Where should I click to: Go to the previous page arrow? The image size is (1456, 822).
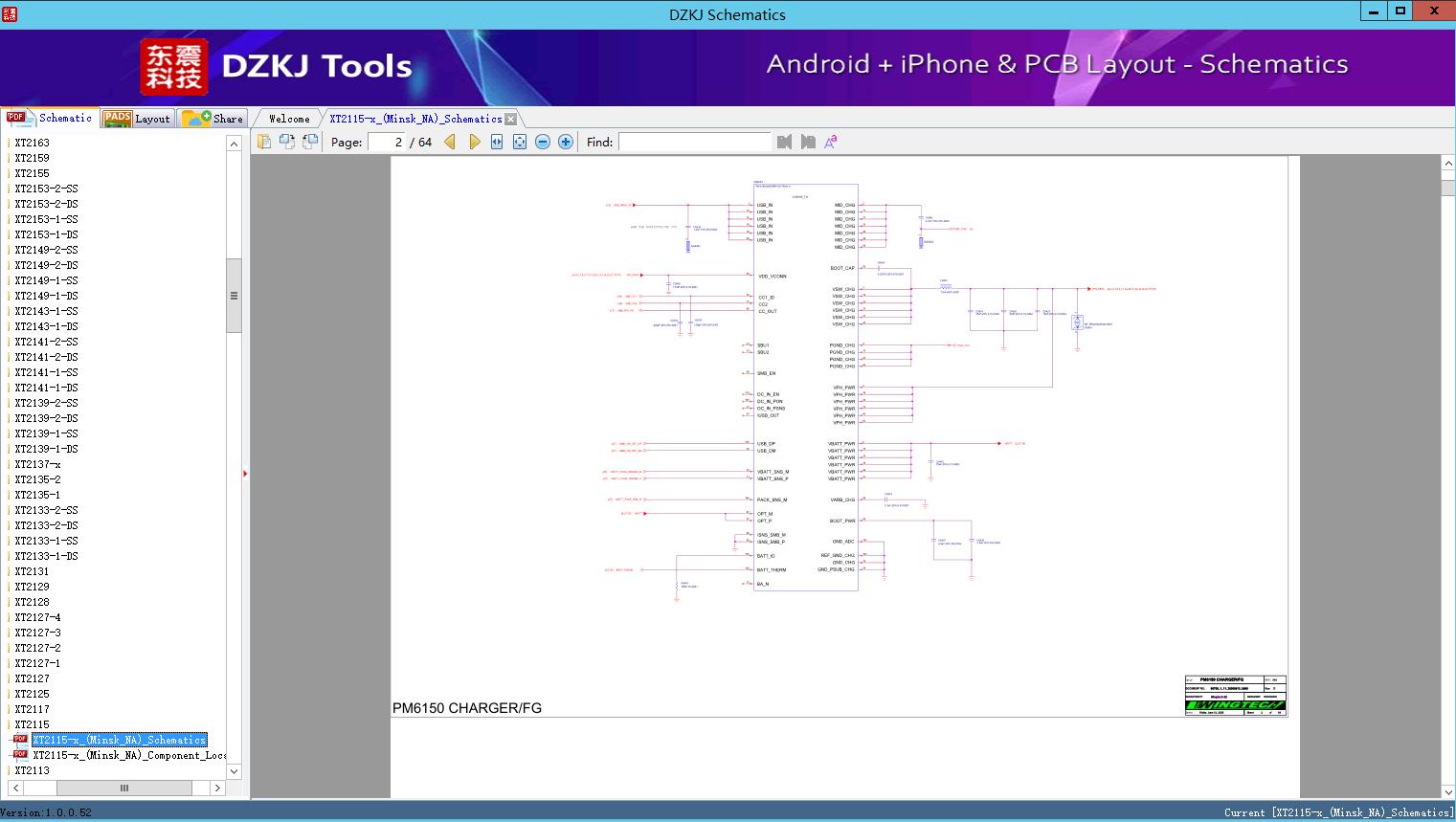pos(450,142)
